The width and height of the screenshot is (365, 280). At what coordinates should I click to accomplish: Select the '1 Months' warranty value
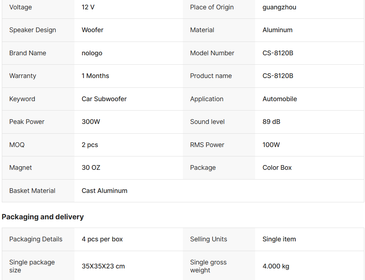[95, 76]
